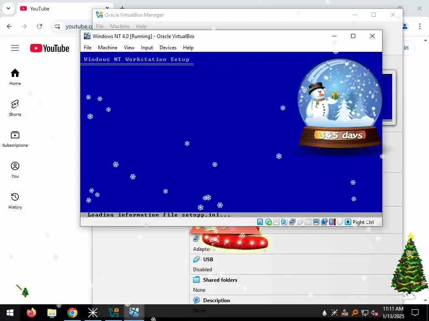
Task: Open the You section in YouTube sidebar
Action: [15, 170]
